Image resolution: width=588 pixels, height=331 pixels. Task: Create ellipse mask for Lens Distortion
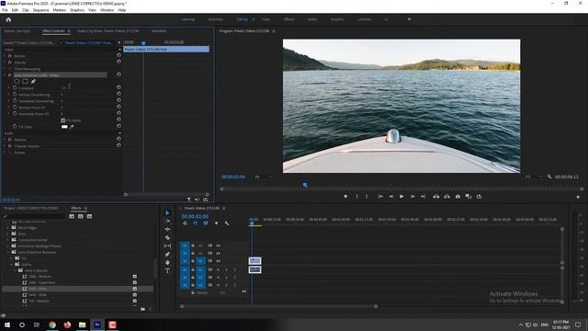pos(17,81)
